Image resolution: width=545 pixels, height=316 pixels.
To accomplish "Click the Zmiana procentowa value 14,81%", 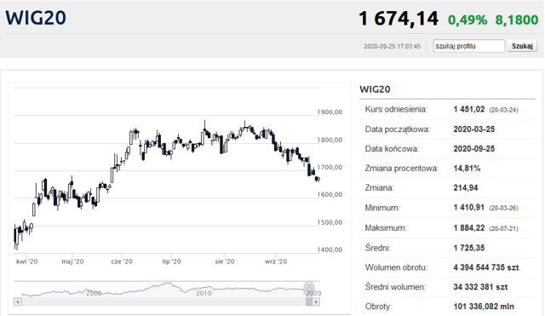I will click(x=467, y=169).
